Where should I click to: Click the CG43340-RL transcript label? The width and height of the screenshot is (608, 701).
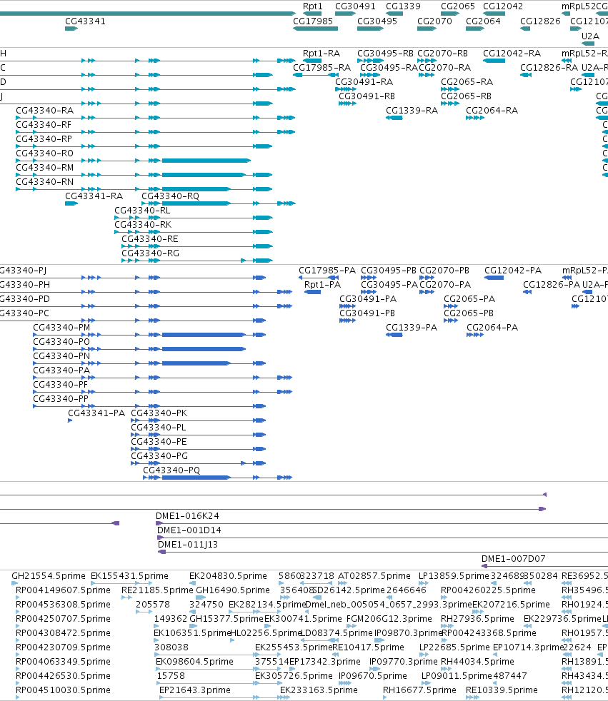142,211
